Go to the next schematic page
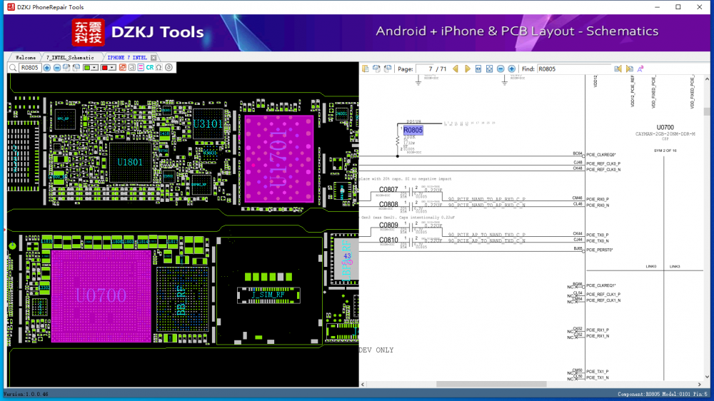Viewport: 714px width, 401px height. point(468,68)
